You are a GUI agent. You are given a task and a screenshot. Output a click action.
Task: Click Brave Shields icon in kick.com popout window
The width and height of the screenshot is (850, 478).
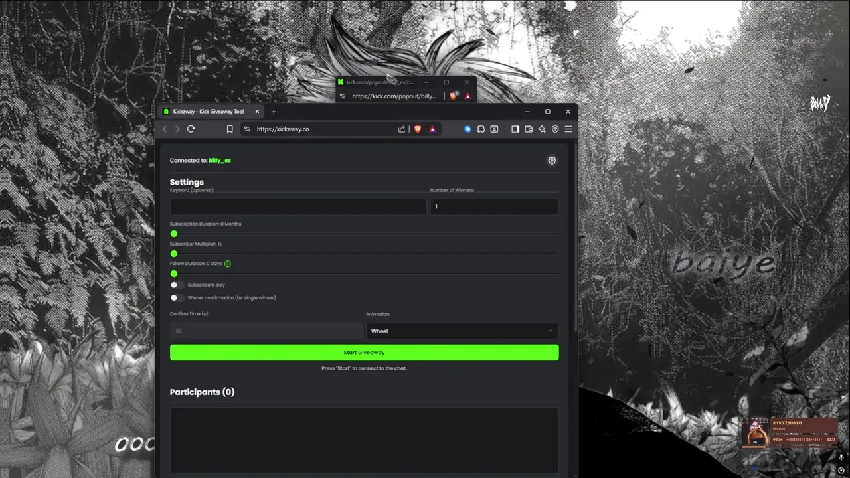point(454,96)
